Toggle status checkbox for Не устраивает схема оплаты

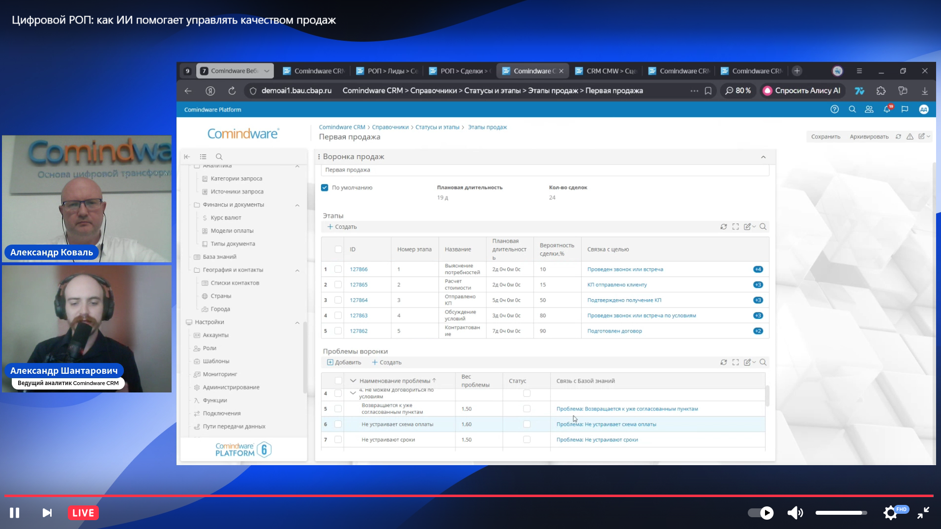pos(527,424)
